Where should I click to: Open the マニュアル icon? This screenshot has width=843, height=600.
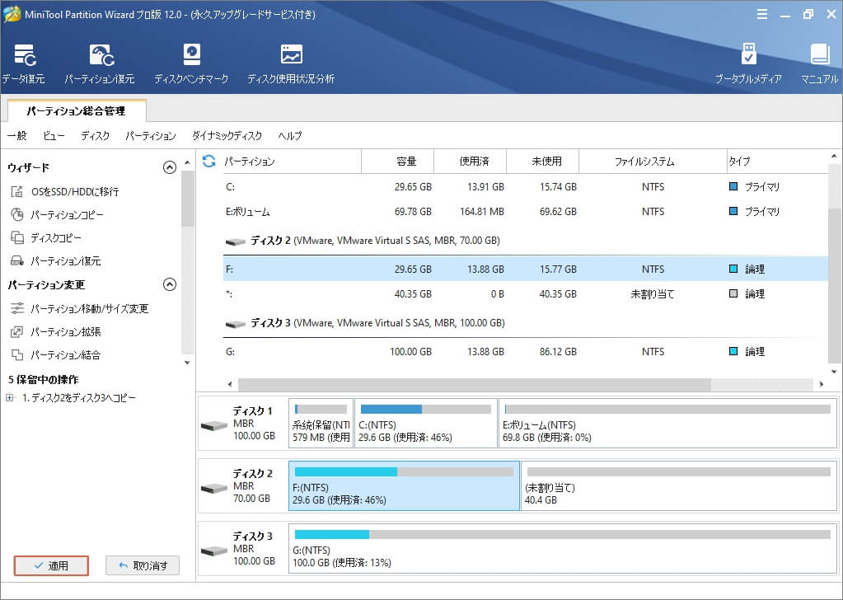pos(819,63)
